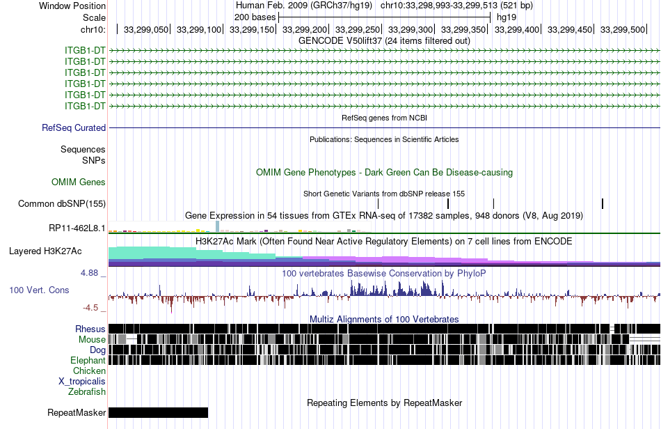Click the 33,299,300 ruler position
This screenshot has height=429, width=661.
click(x=411, y=29)
